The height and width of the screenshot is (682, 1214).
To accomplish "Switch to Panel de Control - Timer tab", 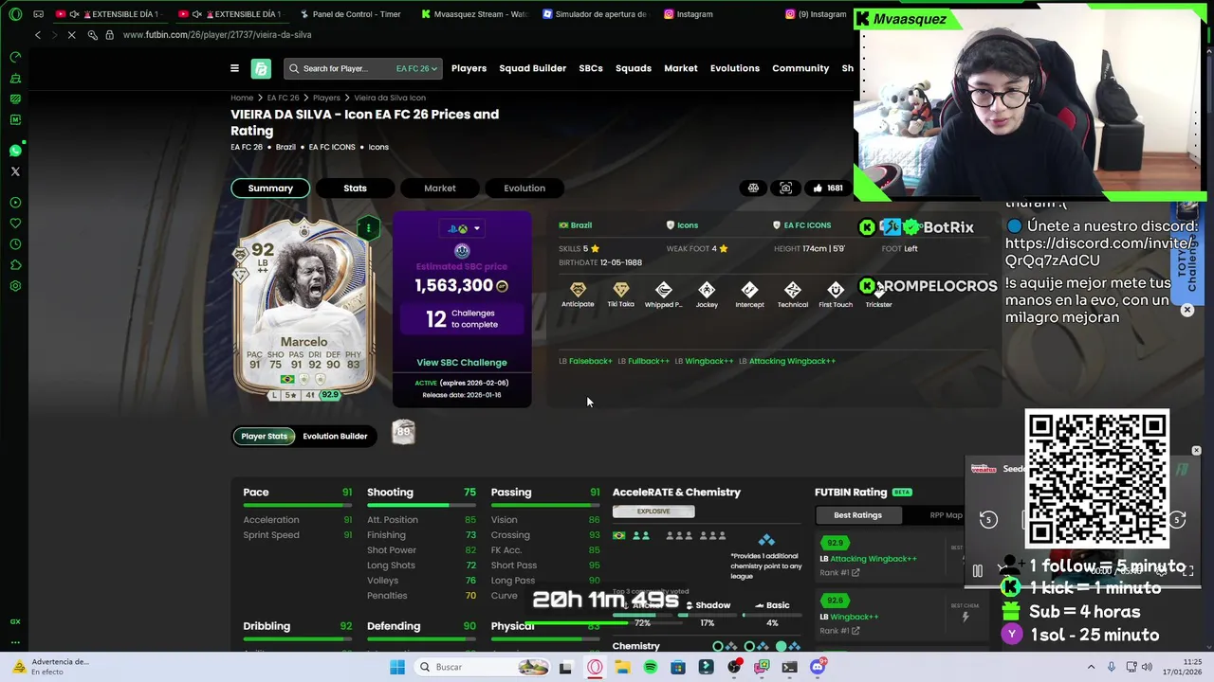I will 349,14.
